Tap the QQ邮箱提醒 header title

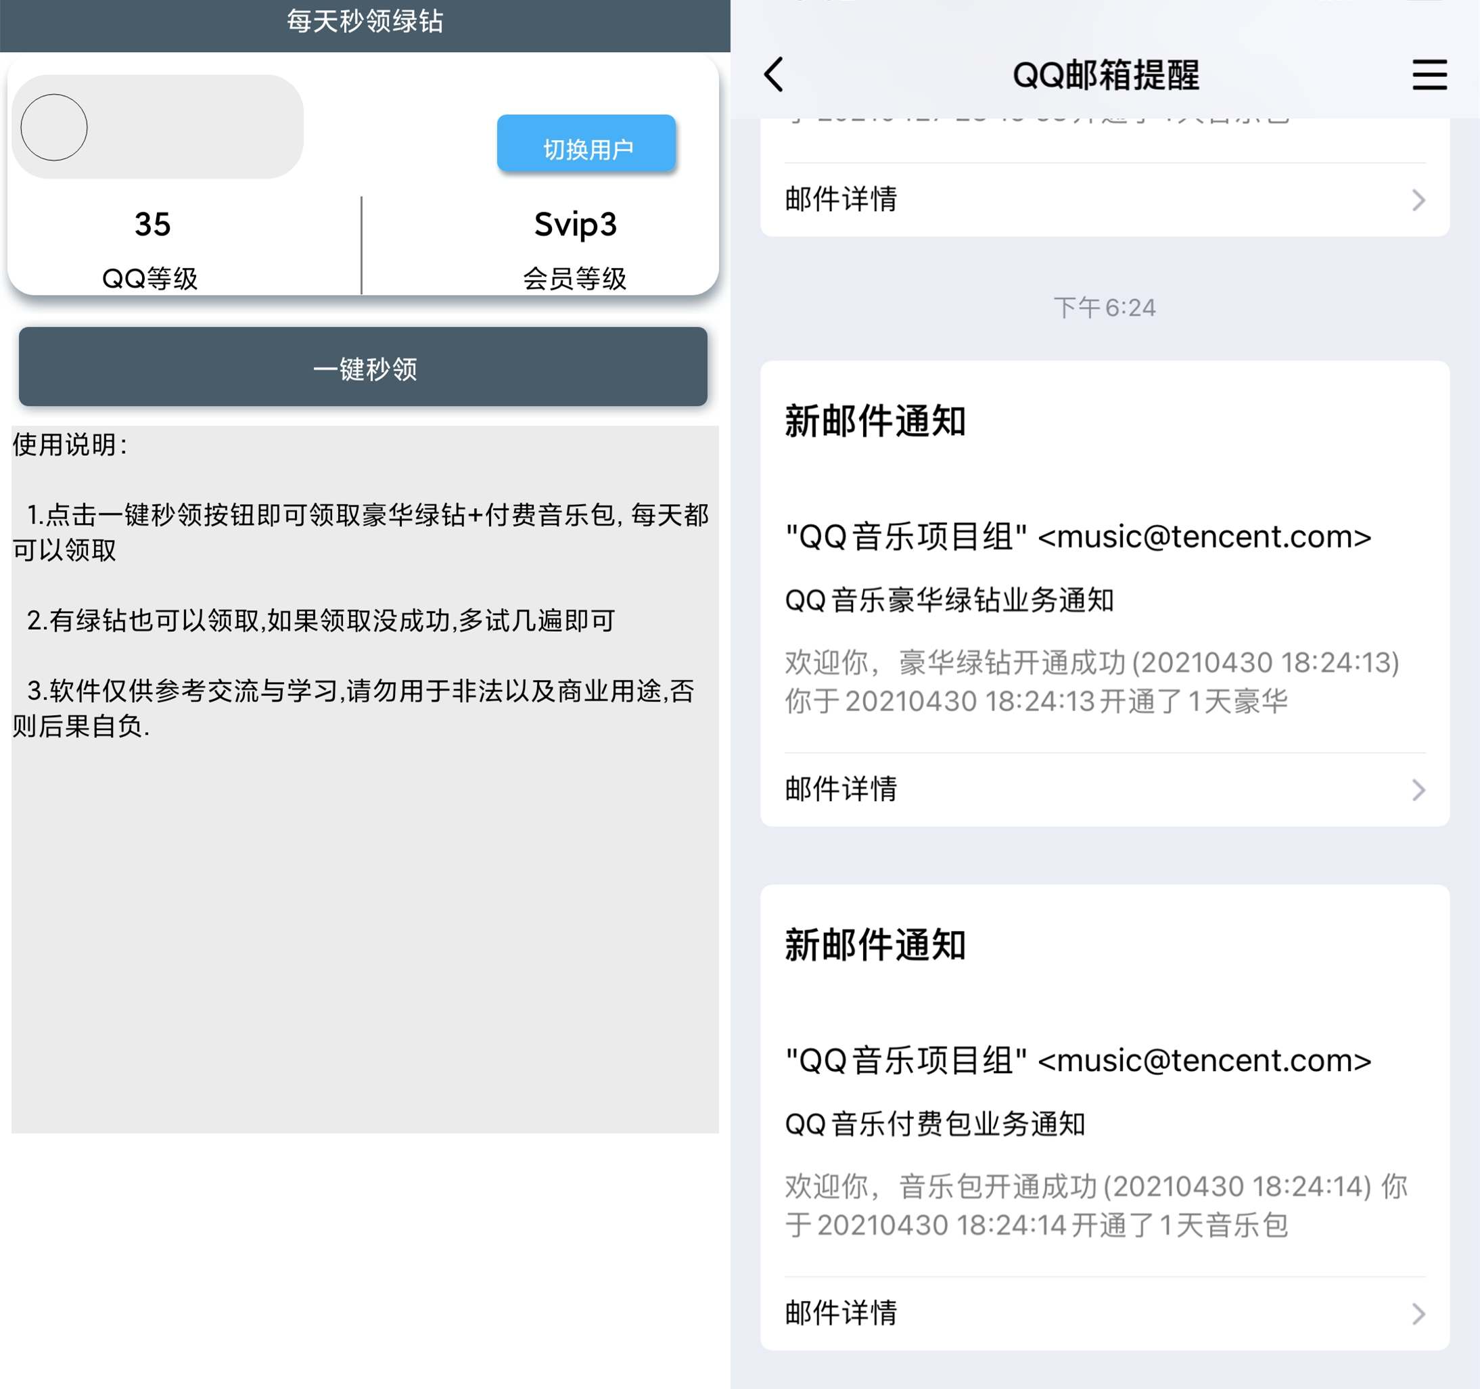click(x=1105, y=75)
